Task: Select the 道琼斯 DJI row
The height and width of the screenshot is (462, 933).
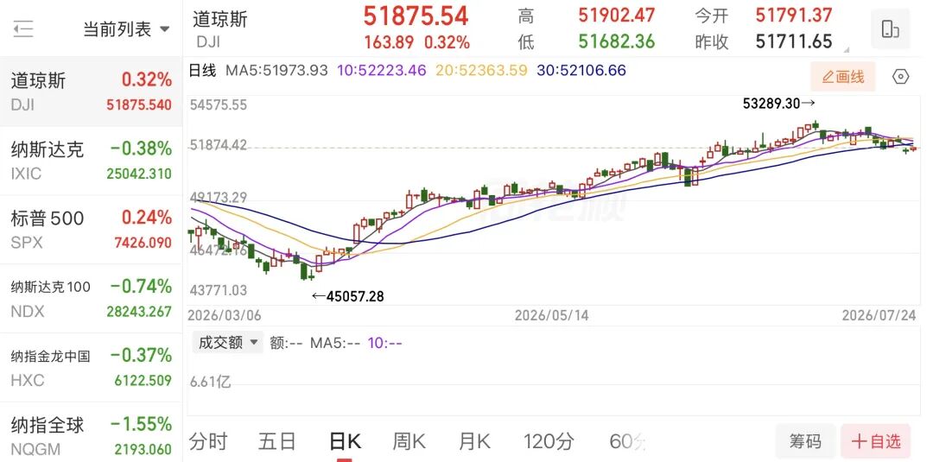Action: [91, 92]
